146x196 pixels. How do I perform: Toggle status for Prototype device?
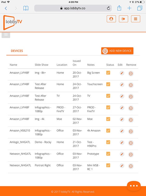[x=108, y=154]
